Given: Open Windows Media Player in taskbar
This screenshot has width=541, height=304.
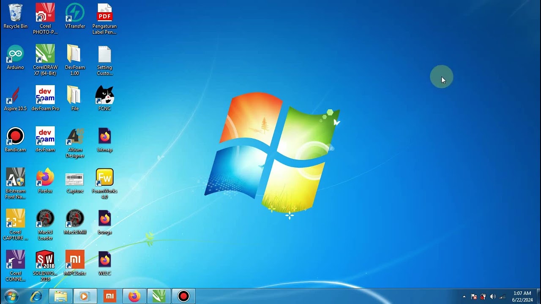Looking at the screenshot, I should [x=85, y=296].
